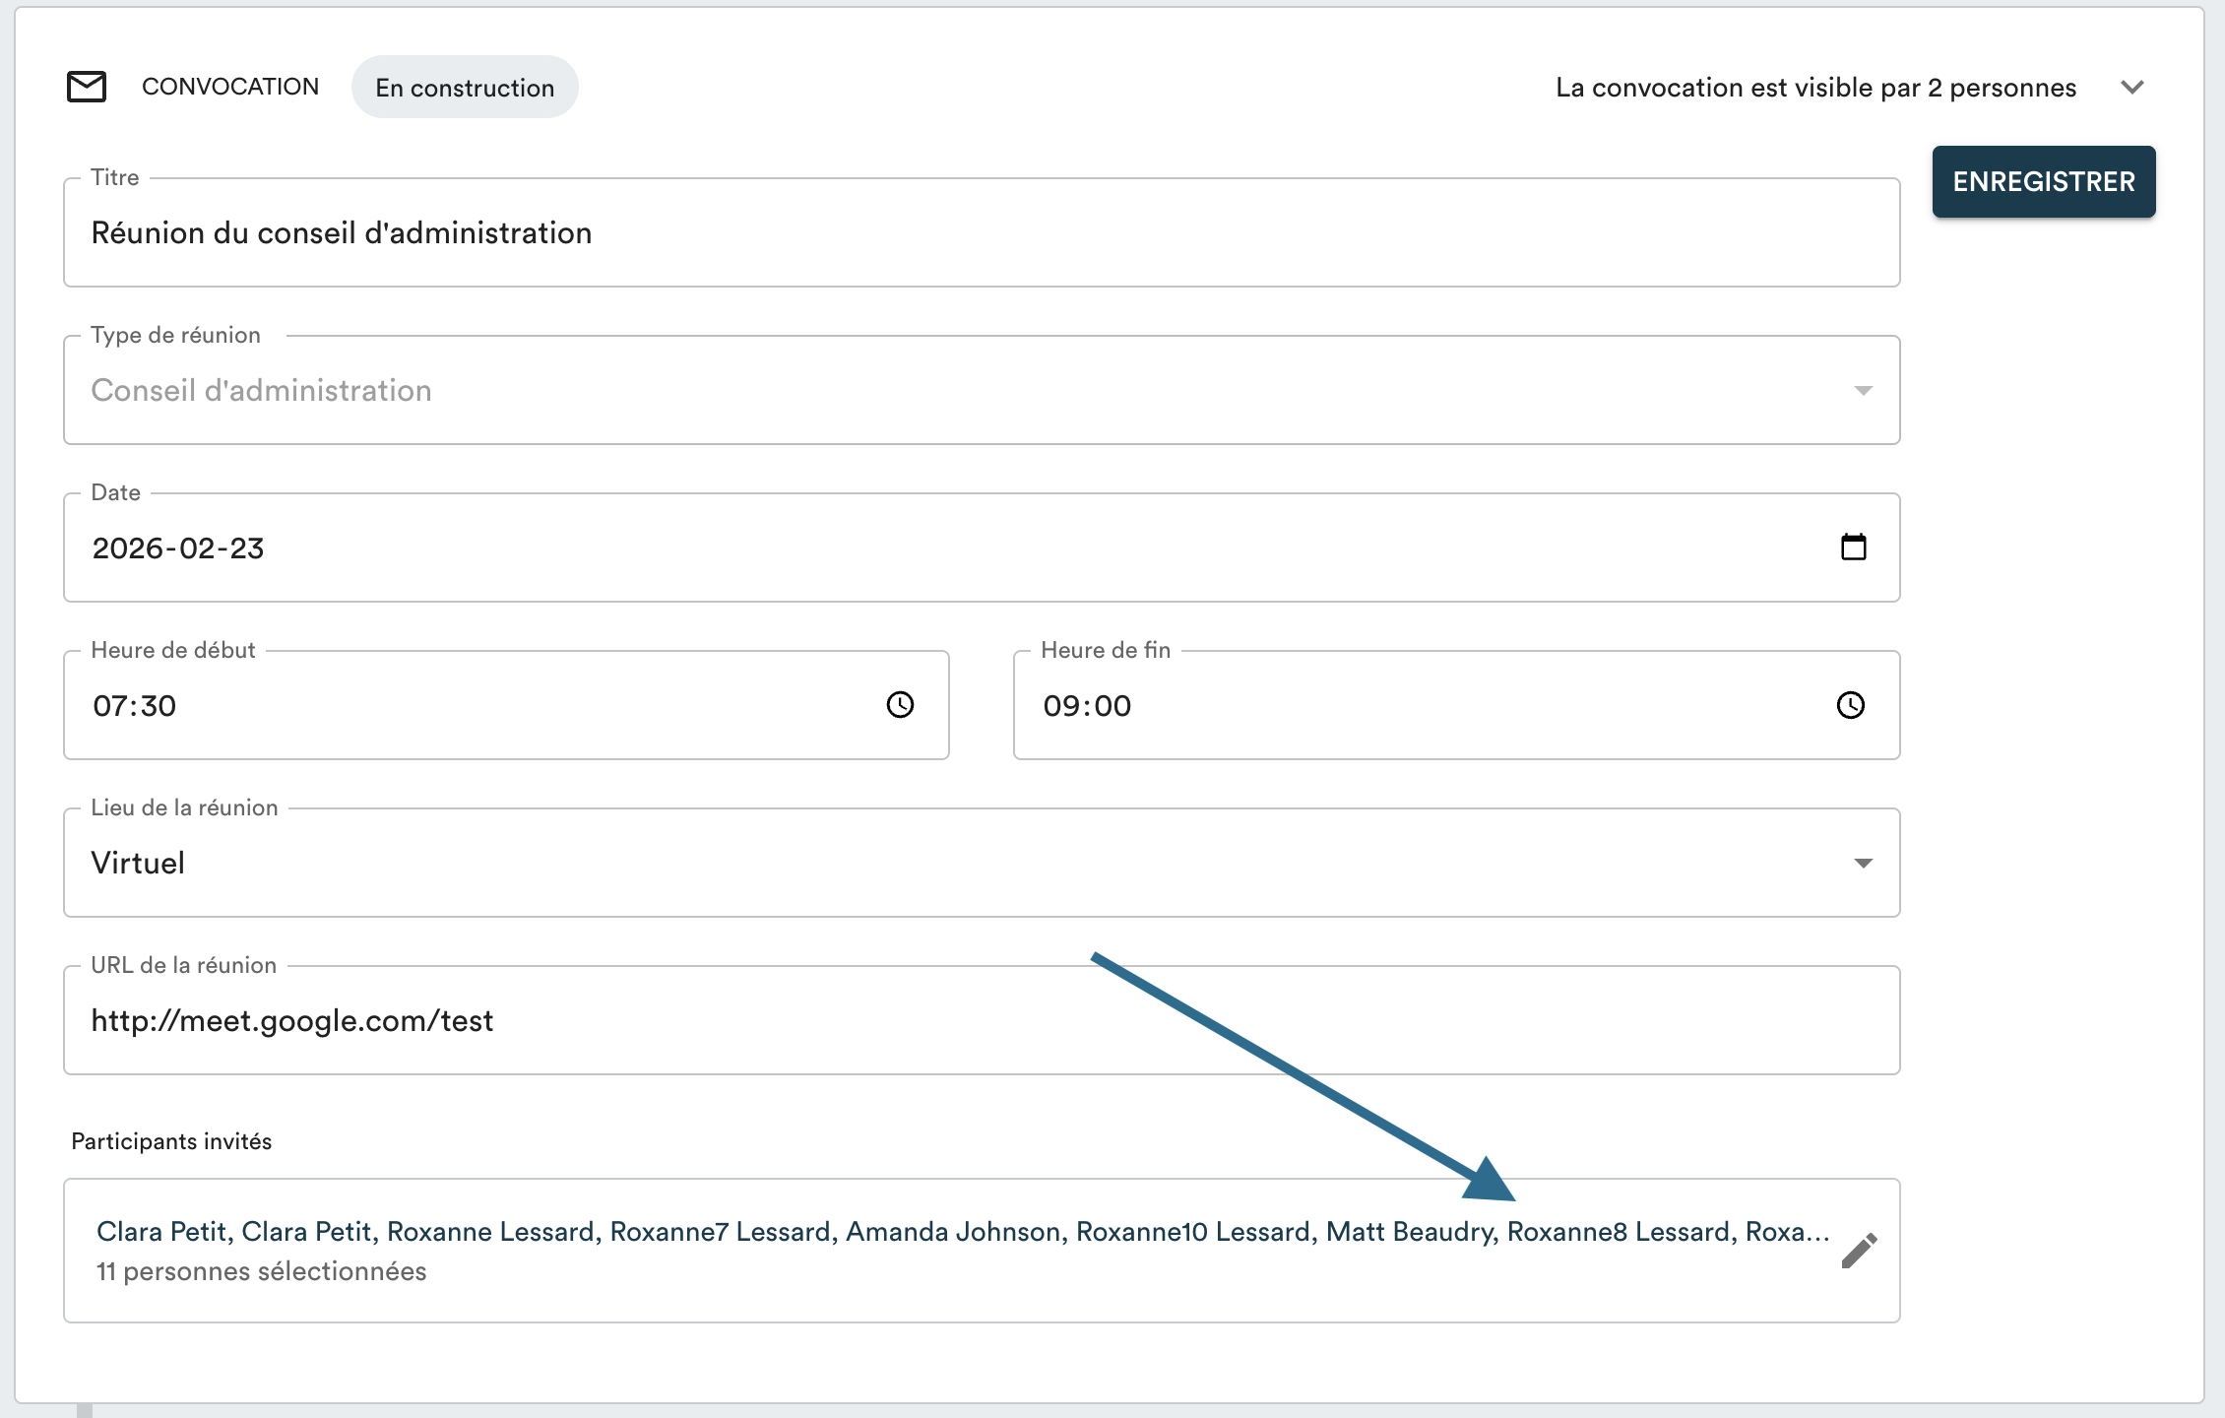Click the 11 personnes sélectionnées text
This screenshot has height=1418, width=2225.
tap(262, 1271)
